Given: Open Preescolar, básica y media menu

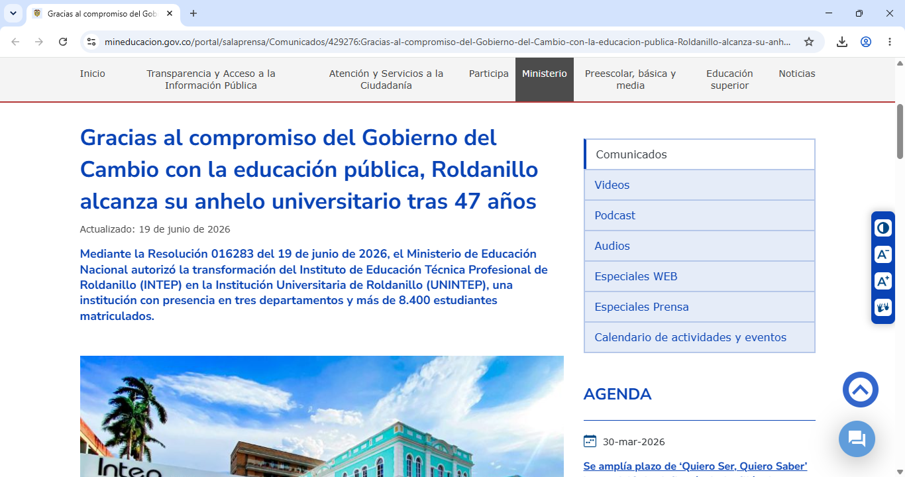Looking at the screenshot, I should (631, 79).
